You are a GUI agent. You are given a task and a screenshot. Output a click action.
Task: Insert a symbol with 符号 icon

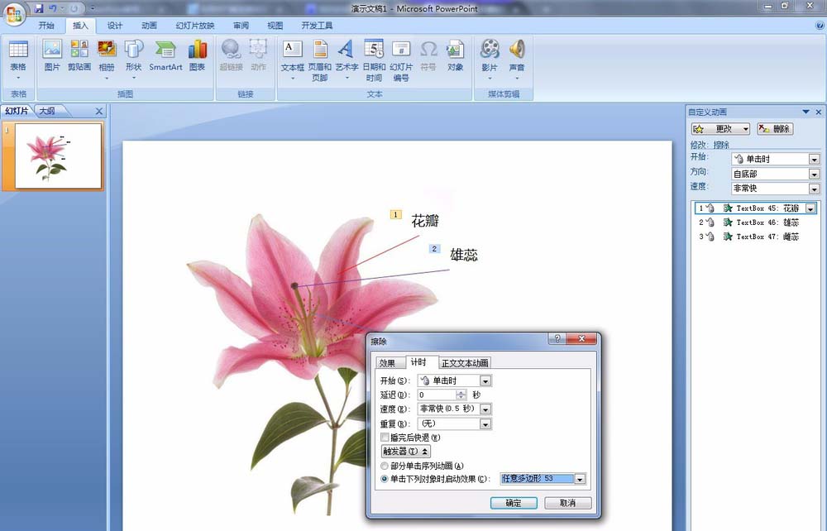click(x=428, y=55)
